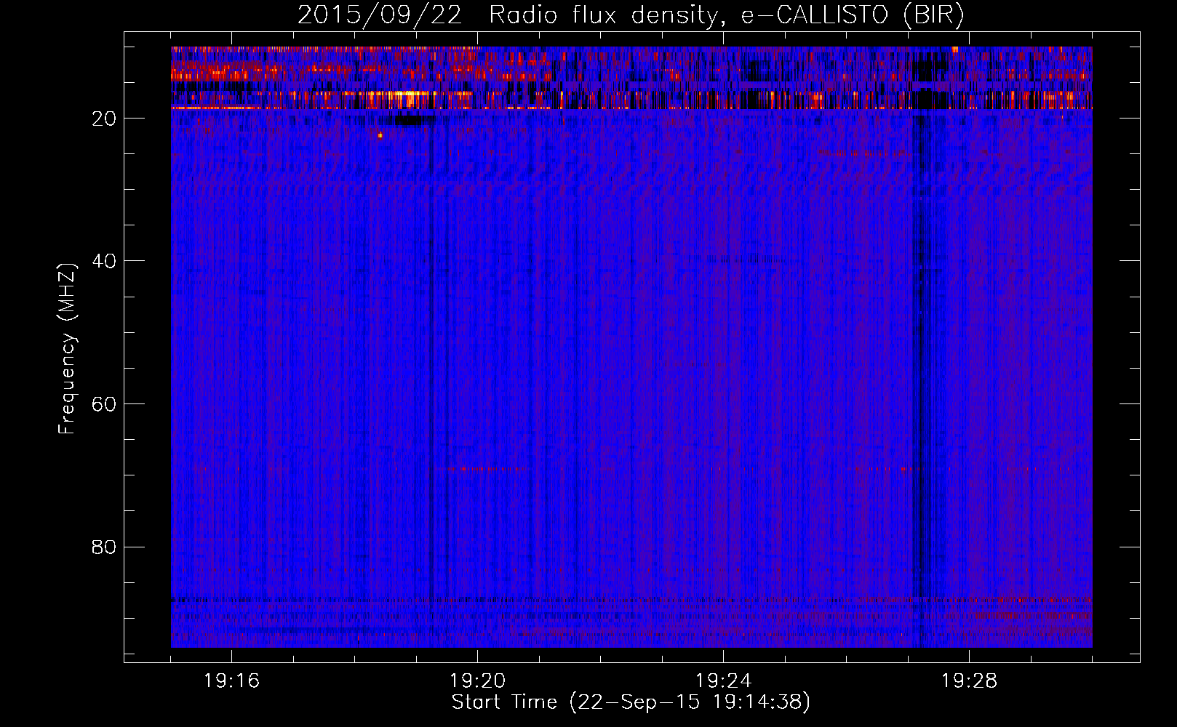Select the e-CALLISTO (BIR) station label

[x=852, y=15]
